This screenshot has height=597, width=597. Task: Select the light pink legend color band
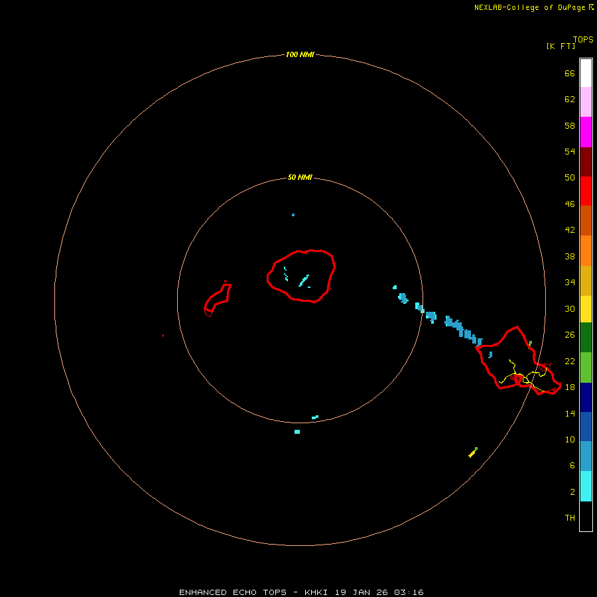pos(586,101)
